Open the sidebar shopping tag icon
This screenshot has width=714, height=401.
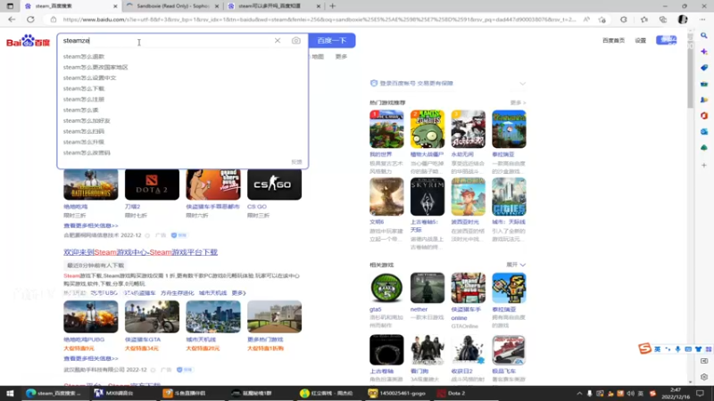(x=704, y=68)
